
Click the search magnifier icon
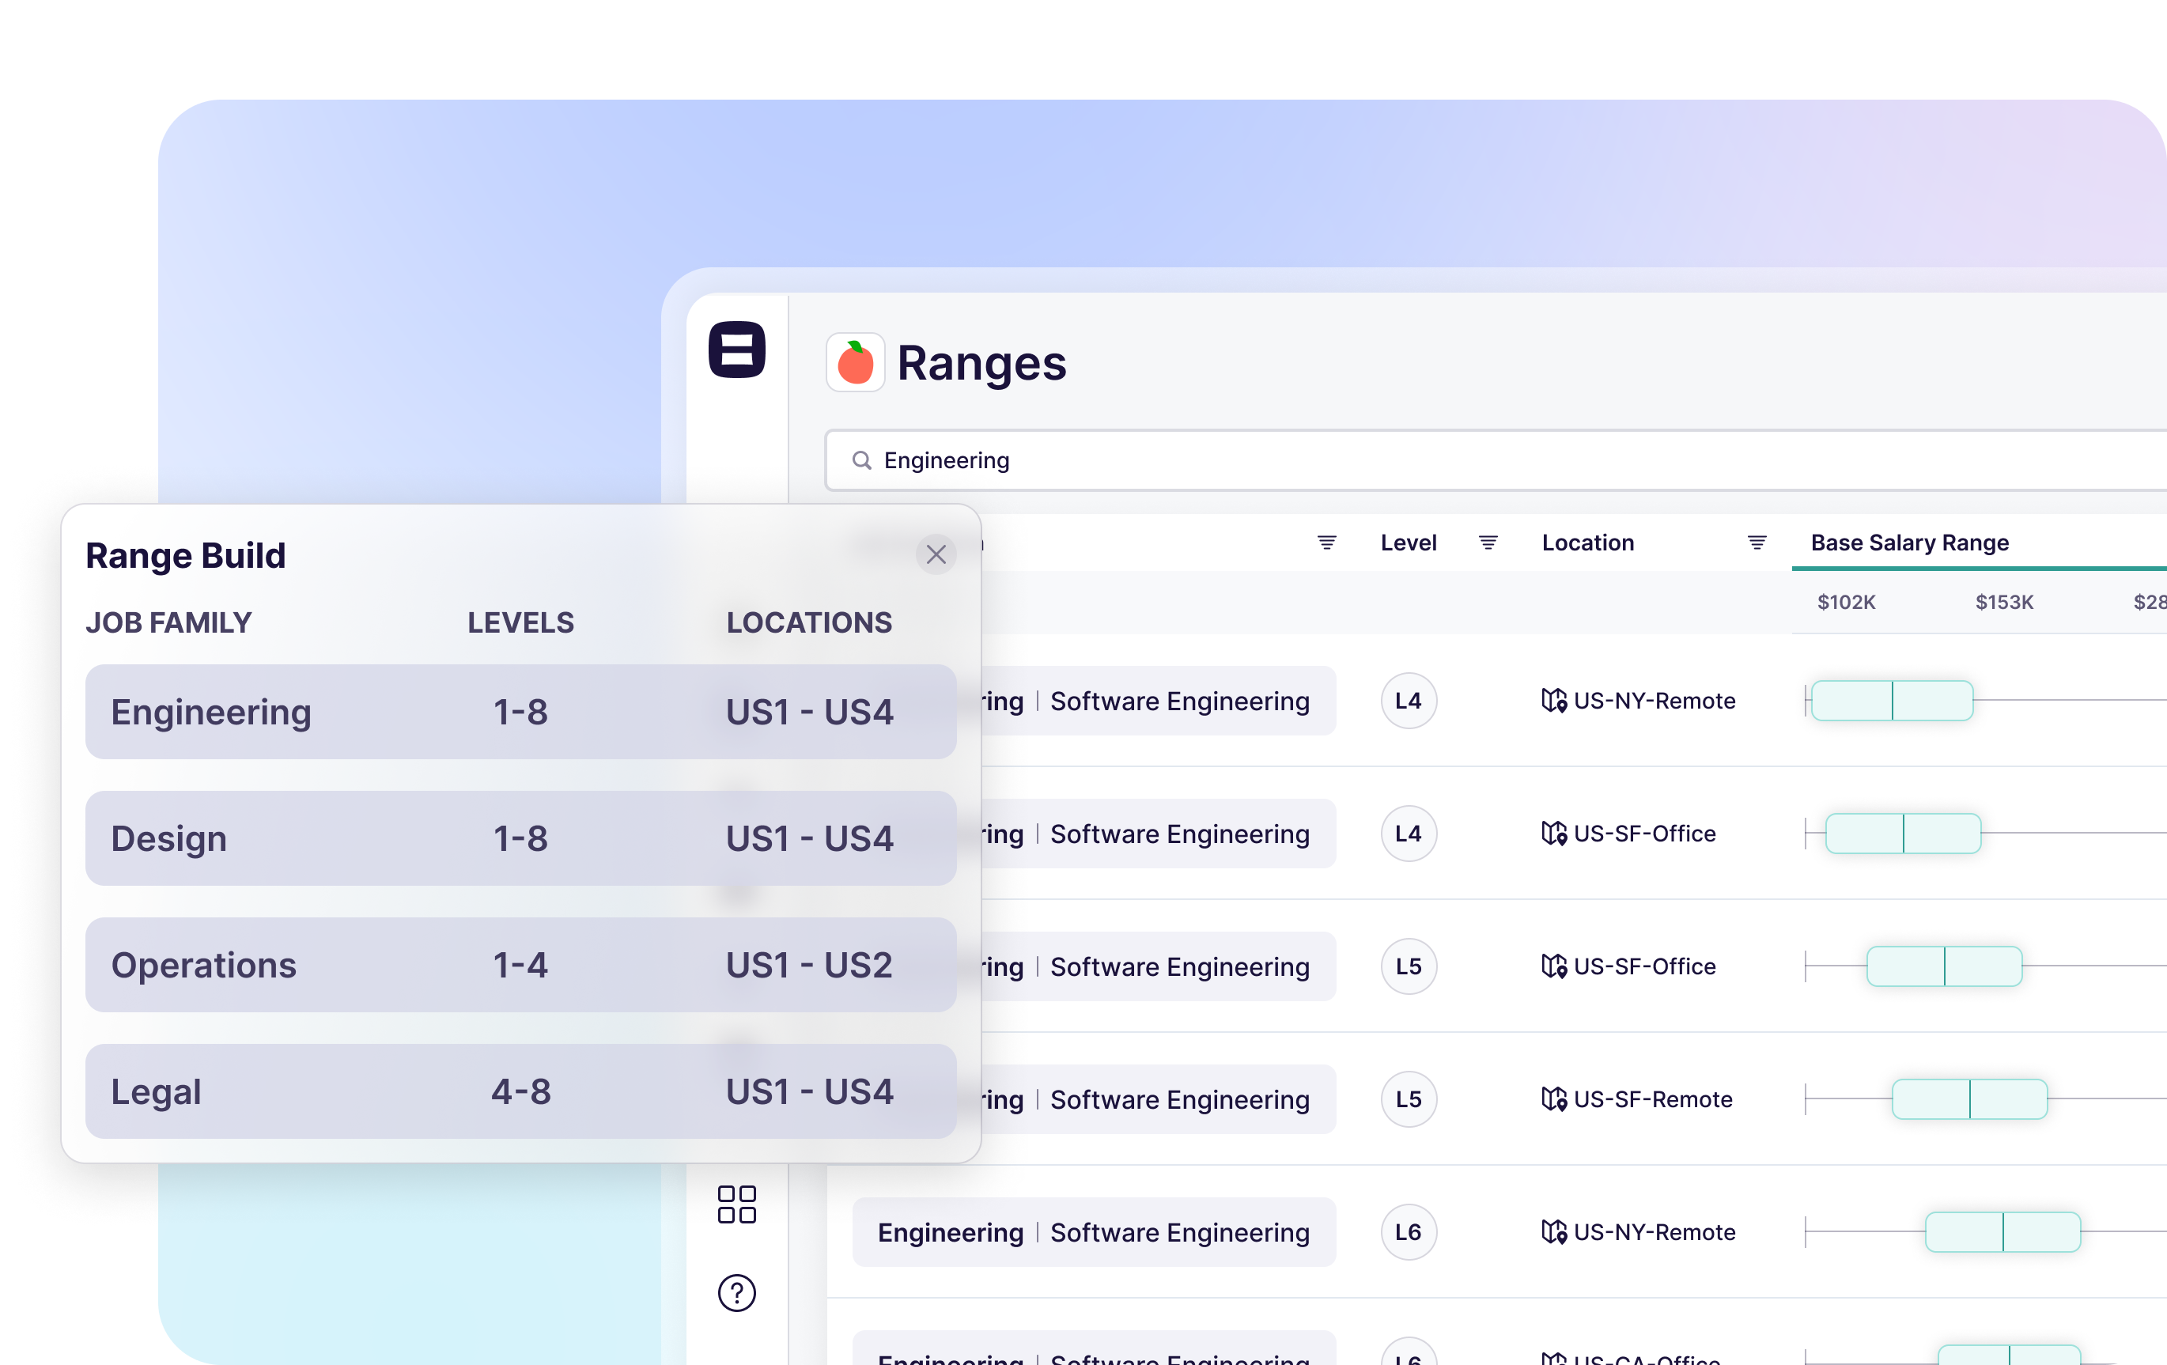861,461
